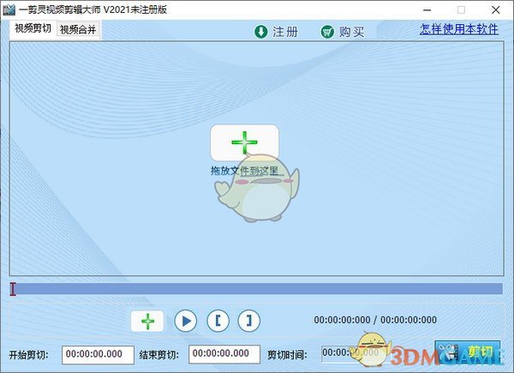
Task: Play the video with the play button
Action: (185, 321)
